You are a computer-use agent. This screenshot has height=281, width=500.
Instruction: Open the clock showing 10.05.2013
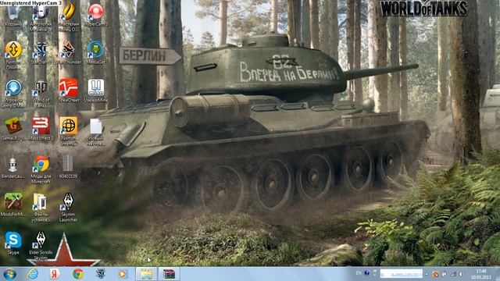click(x=481, y=274)
